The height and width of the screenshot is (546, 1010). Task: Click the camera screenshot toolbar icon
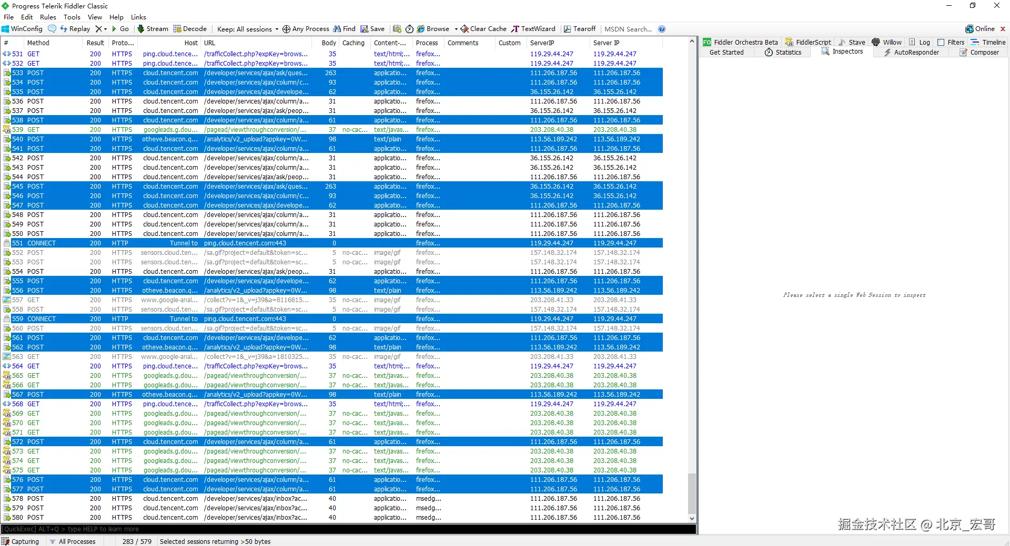click(397, 29)
